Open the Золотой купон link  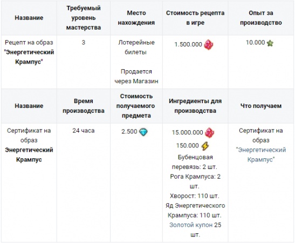[191, 225]
